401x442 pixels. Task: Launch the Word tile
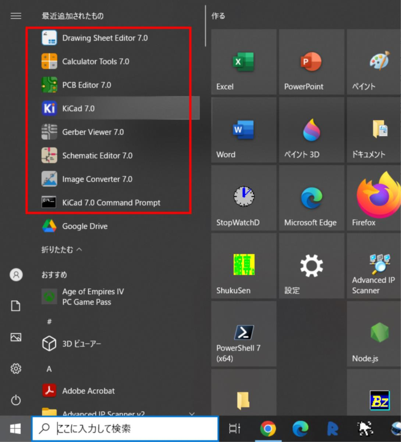(244, 130)
